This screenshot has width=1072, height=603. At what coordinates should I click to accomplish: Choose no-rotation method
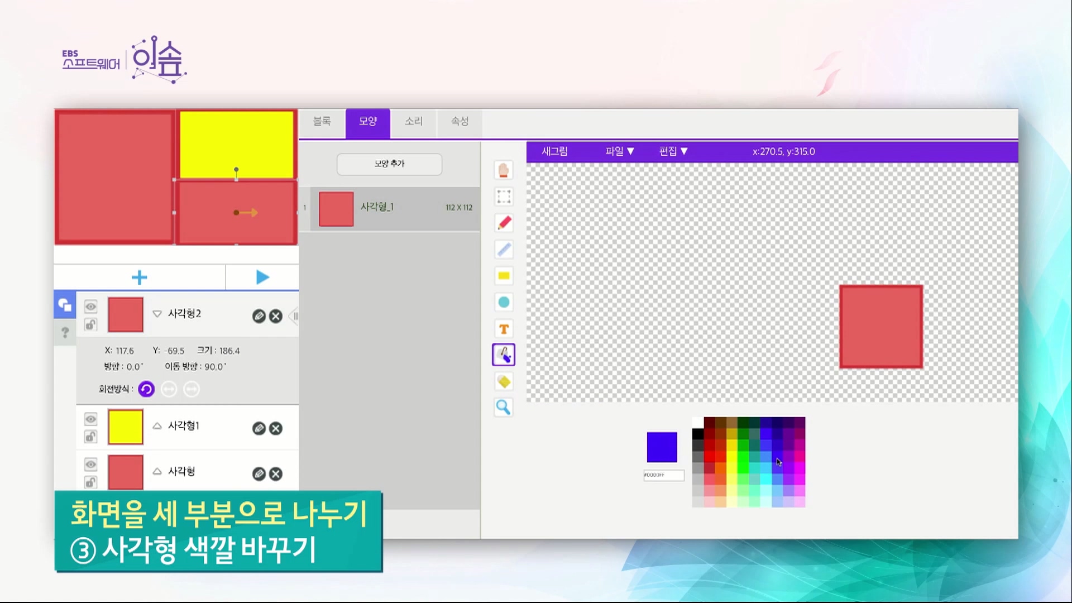click(192, 389)
